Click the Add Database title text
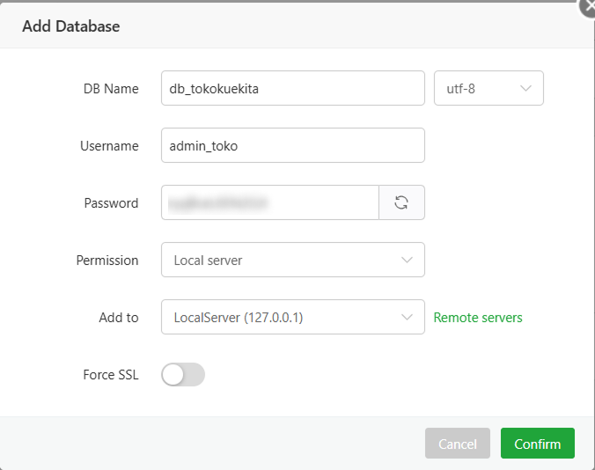Viewport: 595px width, 470px height. click(71, 26)
